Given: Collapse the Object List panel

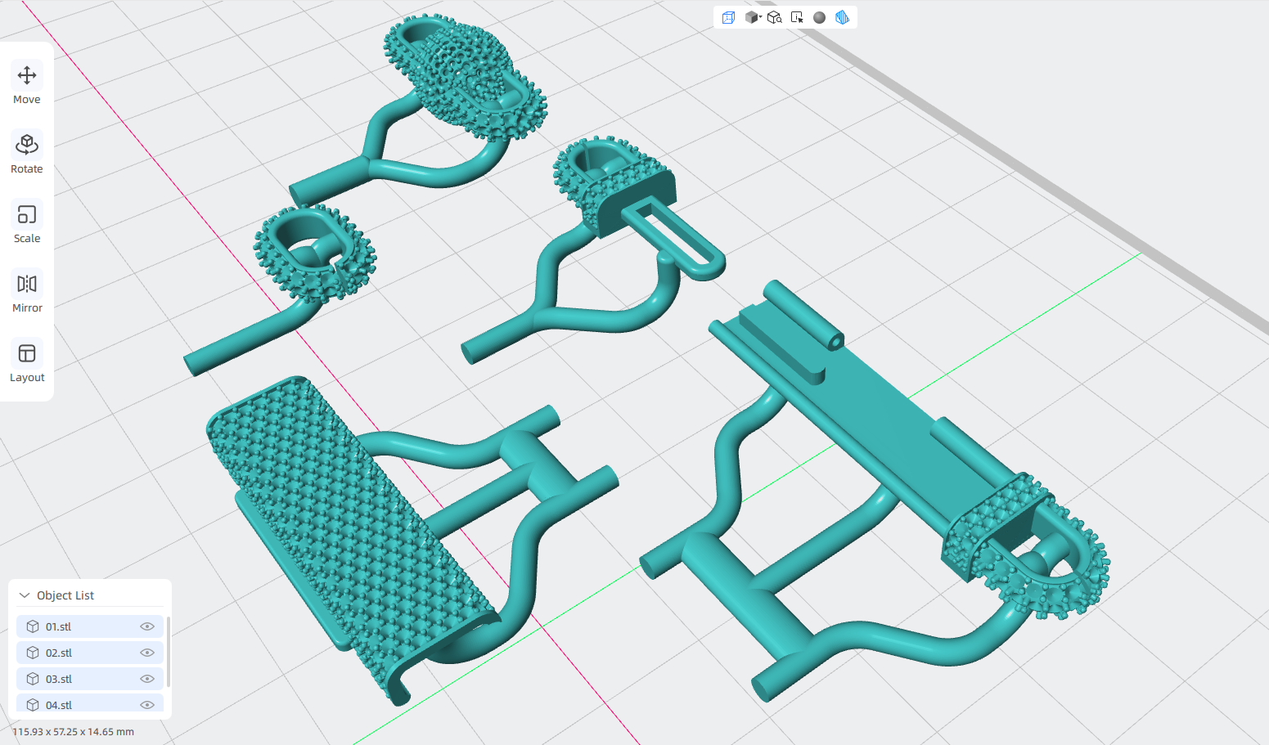Looking at the screenshot, I should tap(25, 595).
